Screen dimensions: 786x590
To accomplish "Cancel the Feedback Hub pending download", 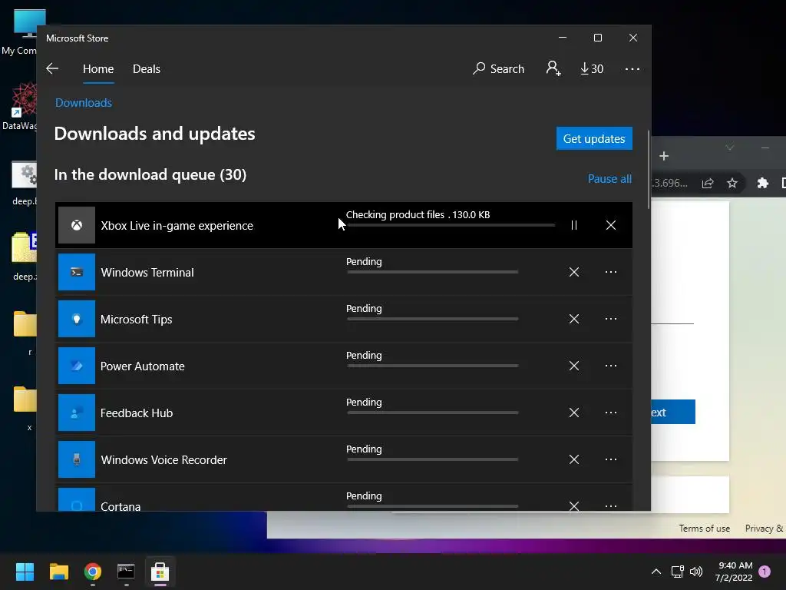I will click(574, 413).
